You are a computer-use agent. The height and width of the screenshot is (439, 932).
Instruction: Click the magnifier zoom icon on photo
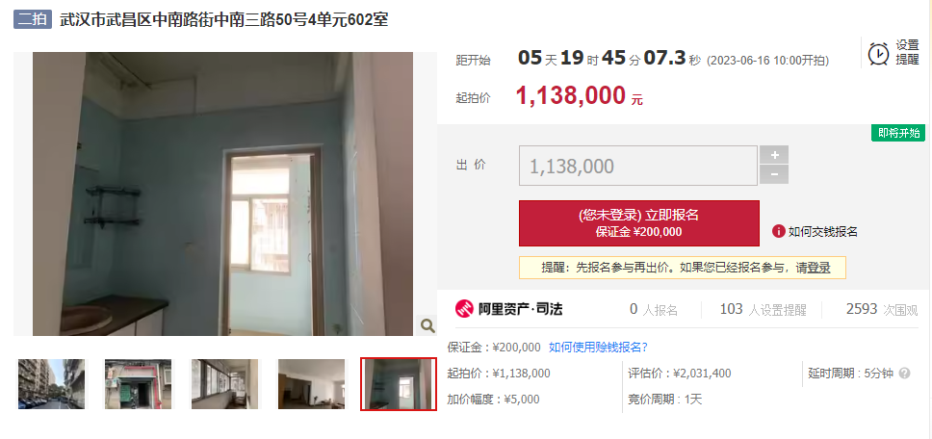[x=427, y=325]
